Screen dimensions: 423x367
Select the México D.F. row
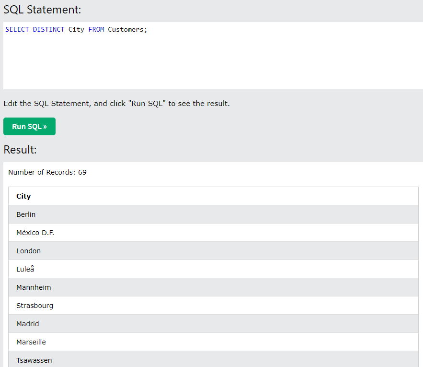[213, 232]
